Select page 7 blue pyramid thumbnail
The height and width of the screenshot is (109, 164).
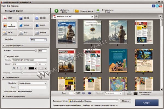pos(118,60)
